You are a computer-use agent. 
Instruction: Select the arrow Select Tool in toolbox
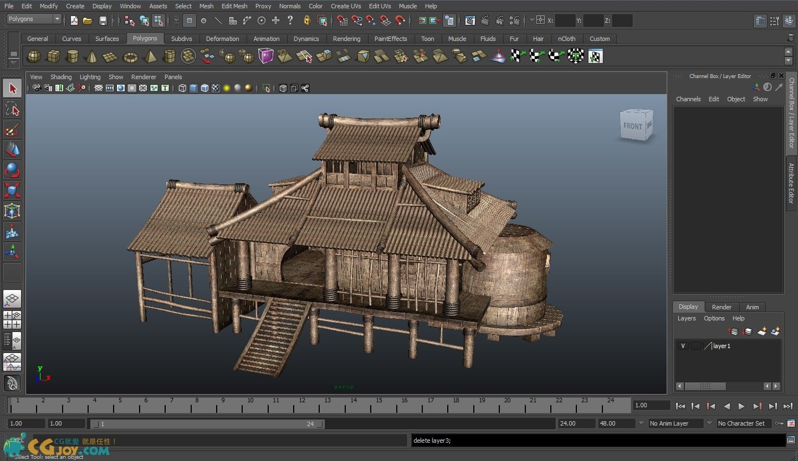click(12, 89)
